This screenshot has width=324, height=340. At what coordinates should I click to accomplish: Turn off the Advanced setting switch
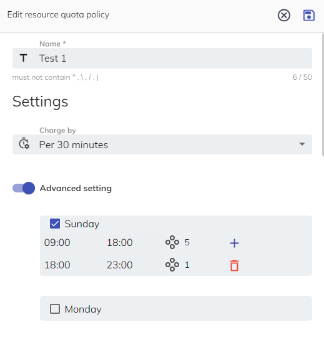click(24, 188)
